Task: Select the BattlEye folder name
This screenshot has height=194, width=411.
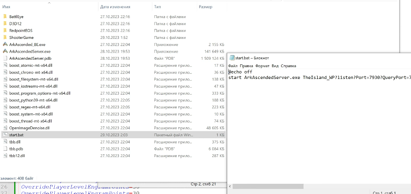Action: tap(16, 16)
